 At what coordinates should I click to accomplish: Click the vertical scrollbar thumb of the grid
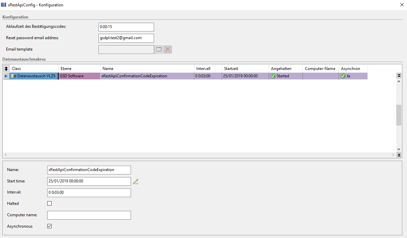click(x=399, y=115)
